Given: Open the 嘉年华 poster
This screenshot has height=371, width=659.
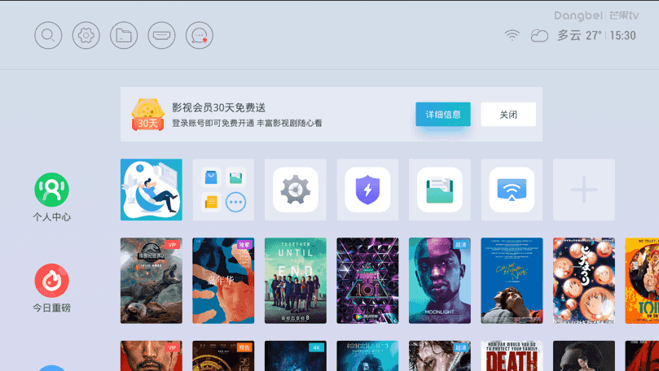Looking at the screenshot, I should pos(223,281).
